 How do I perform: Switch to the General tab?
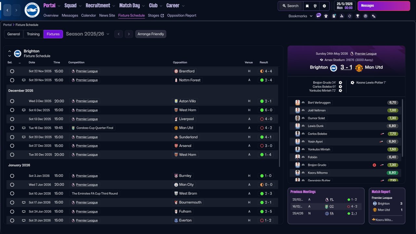(14, 34)
